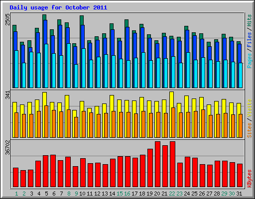This screenshot has height=199, width=255.
Task: Click day label 3 on the axis
Action: click(x=31, y=194)
